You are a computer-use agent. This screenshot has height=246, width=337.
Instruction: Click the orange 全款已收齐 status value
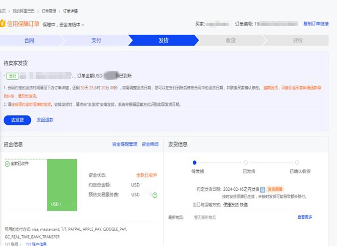(x=147, y=175)
